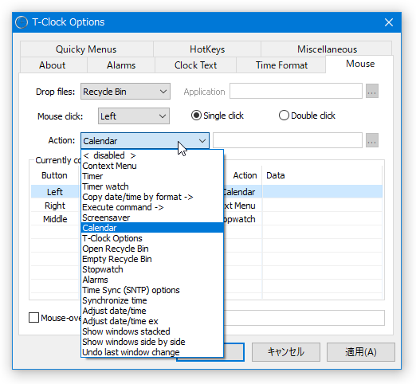Open the Time Format tab
Image resolution: width=416 pixels, height=384 pixels.
281,65
